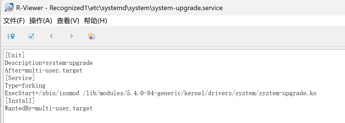
Task: Click the Description=system-upgrade line
Action: click(x=49, y=63)
